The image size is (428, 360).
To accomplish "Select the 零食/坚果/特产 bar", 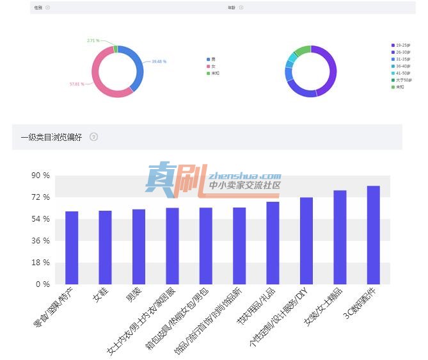I will (x=72, y=248).
